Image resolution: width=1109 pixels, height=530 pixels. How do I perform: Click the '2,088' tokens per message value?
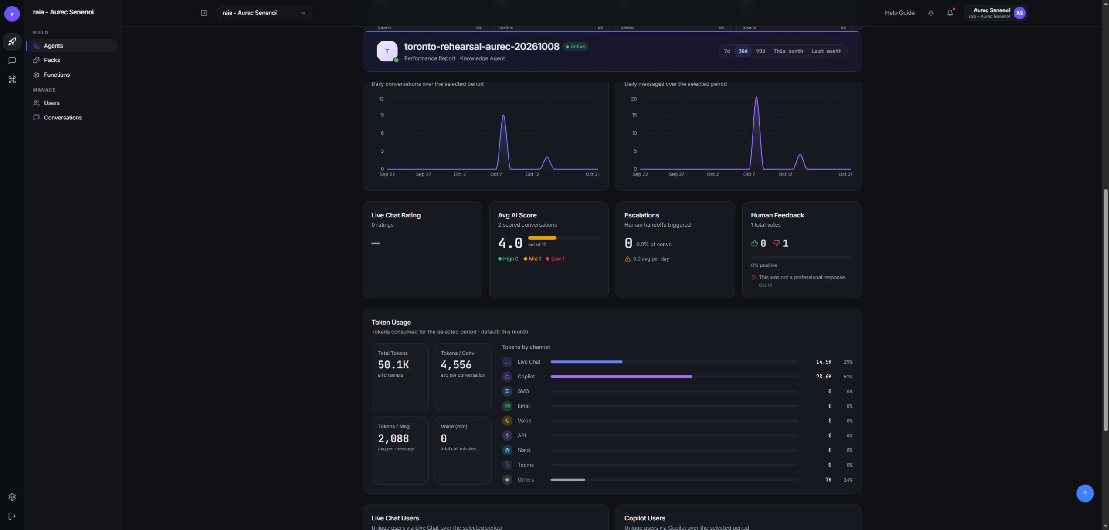393,438
